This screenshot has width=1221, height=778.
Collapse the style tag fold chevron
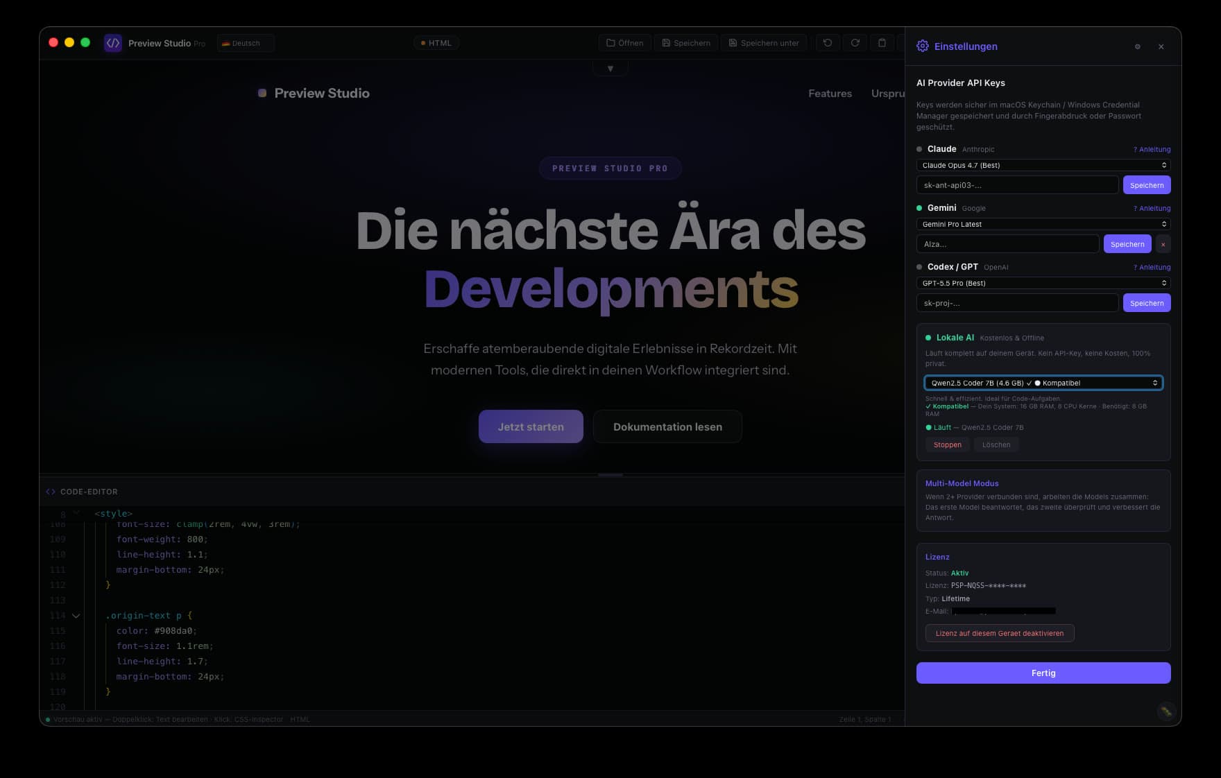(76, 513)
